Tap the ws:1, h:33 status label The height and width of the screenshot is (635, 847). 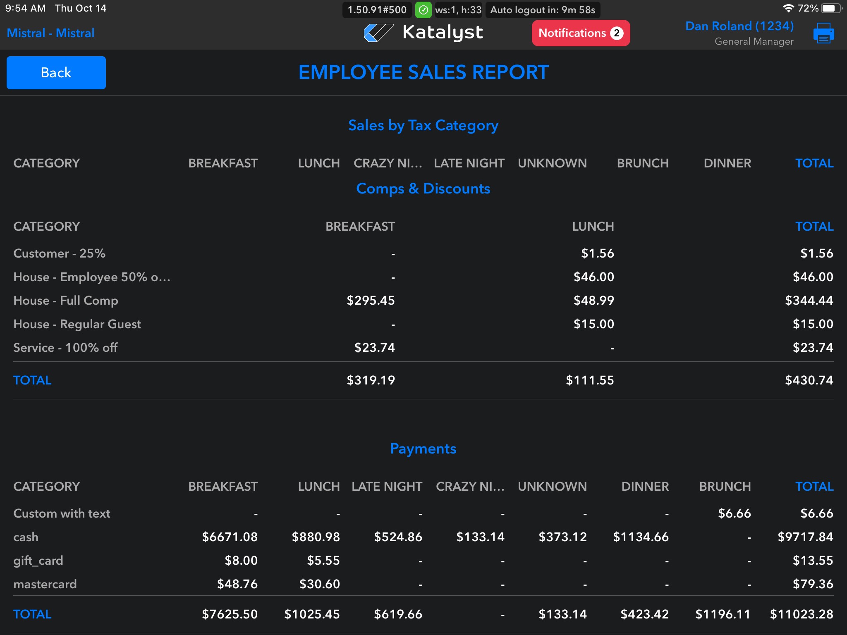point(458,10)
